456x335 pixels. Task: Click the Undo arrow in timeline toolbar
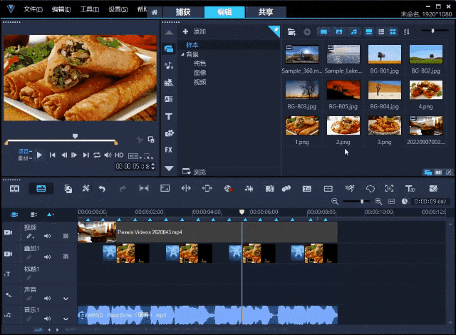click(102, 189)
